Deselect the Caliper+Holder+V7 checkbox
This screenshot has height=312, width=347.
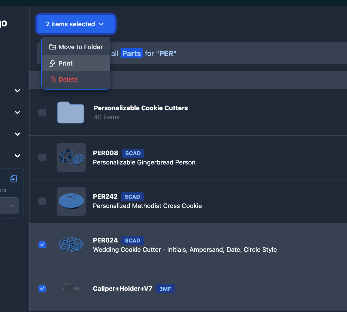42,289
